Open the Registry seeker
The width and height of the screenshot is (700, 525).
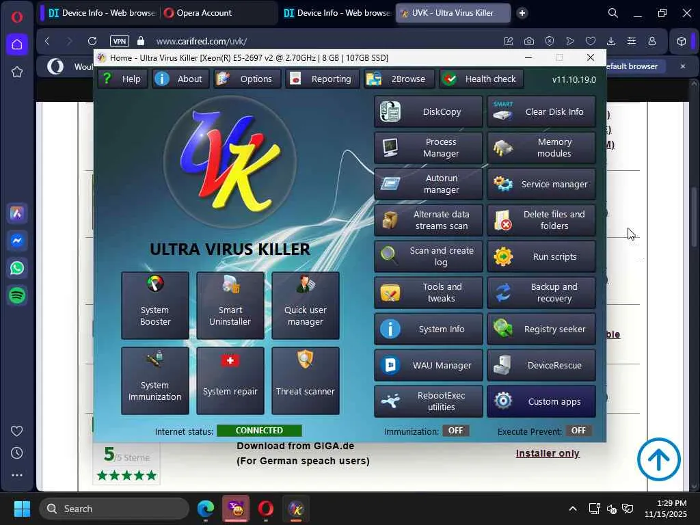point(541,329)
